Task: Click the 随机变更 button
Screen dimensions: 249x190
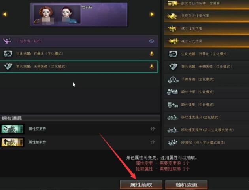Action: 187,185
